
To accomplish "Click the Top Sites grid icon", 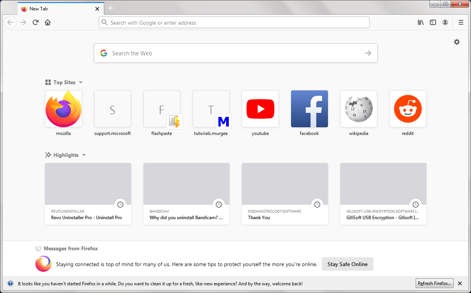I will (x=48, y=82).
